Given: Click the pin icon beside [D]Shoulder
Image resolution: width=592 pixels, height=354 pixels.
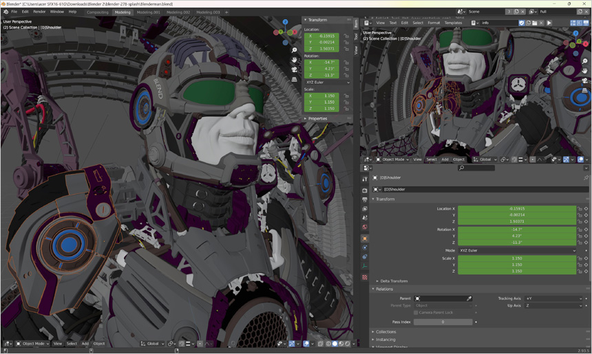Looking at the screenshot, I should pos(585,177).
